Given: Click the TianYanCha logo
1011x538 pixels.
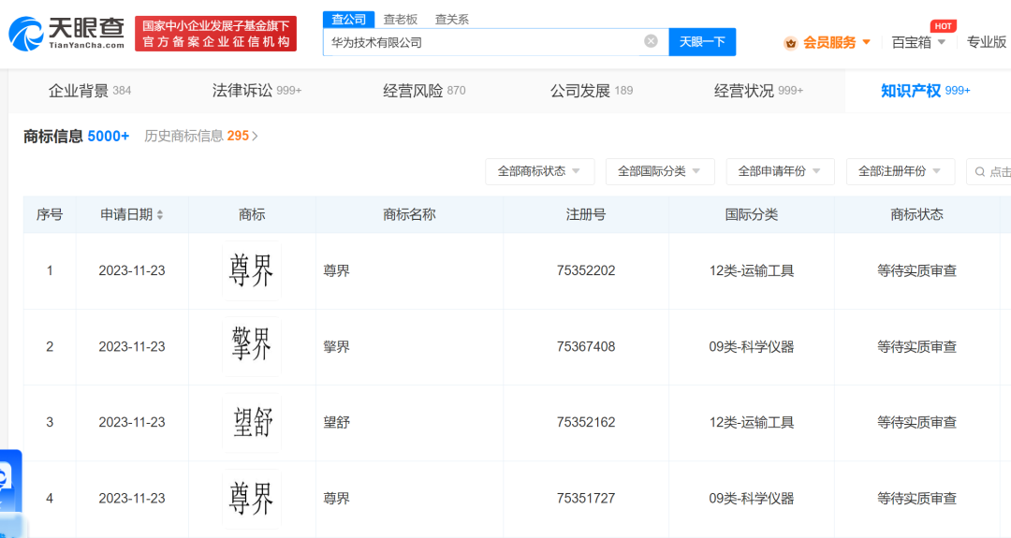Looking at the screenshot, I should (66, 34).
